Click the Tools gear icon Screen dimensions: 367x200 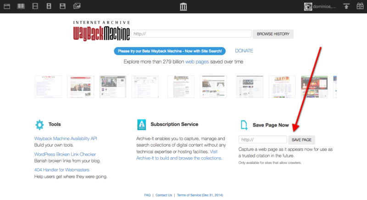coord(39,125)
